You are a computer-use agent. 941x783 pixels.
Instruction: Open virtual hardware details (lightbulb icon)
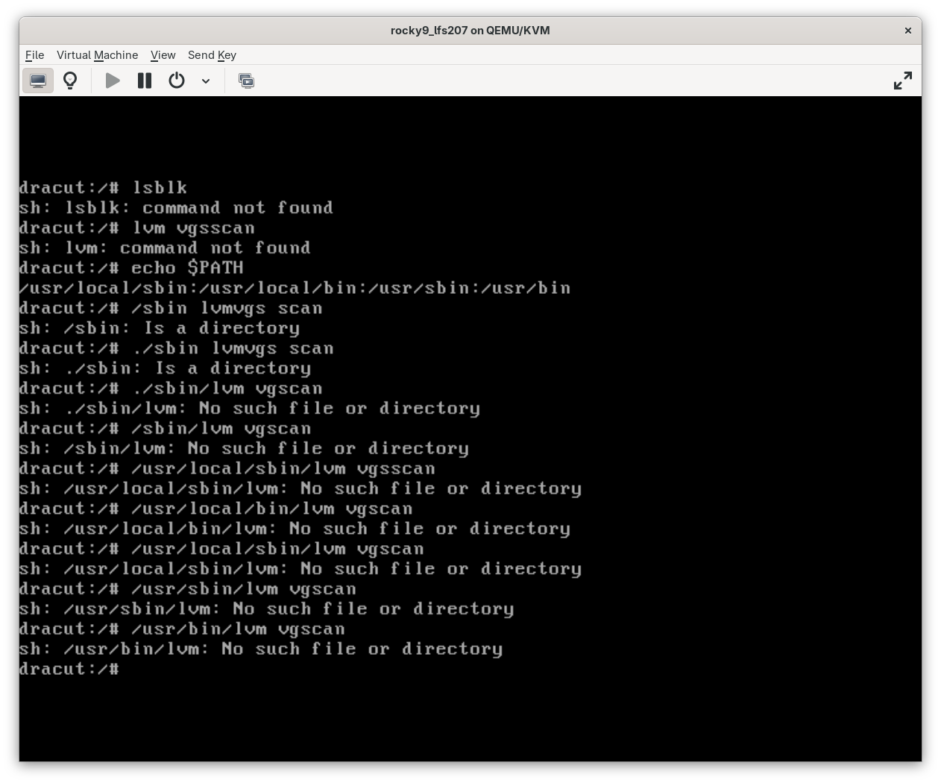coord(70,81)
